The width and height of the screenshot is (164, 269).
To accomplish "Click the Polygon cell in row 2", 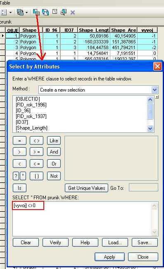I will (31, 42).
